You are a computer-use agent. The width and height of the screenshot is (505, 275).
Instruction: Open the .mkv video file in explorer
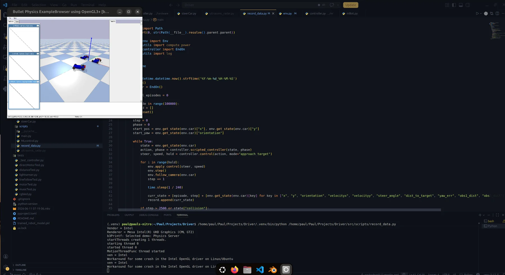57,209
